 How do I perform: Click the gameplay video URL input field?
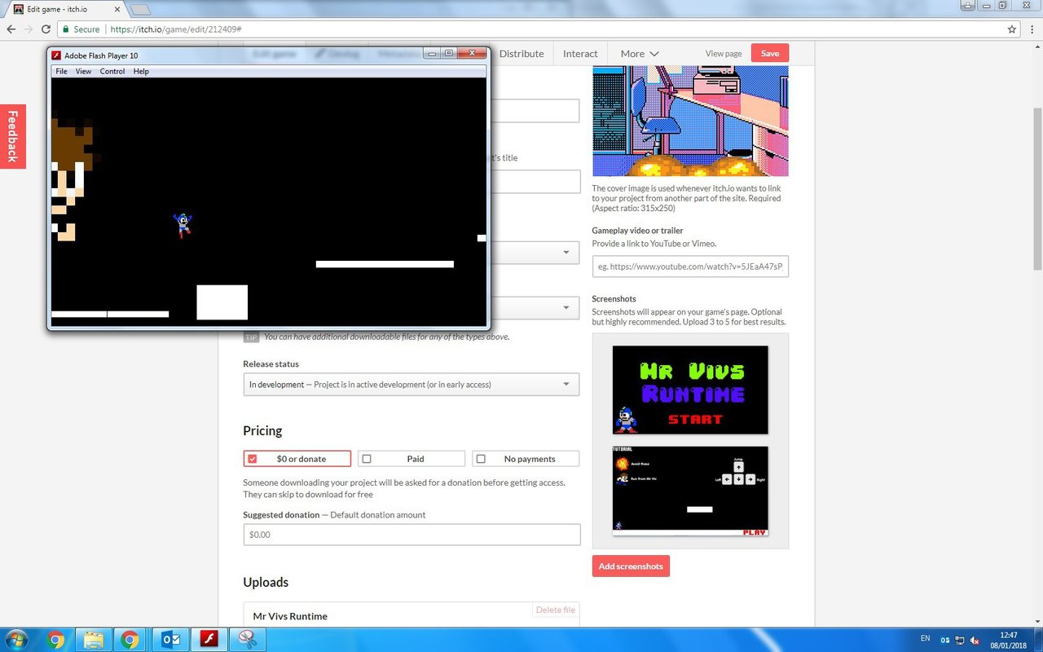pos(690,266)
